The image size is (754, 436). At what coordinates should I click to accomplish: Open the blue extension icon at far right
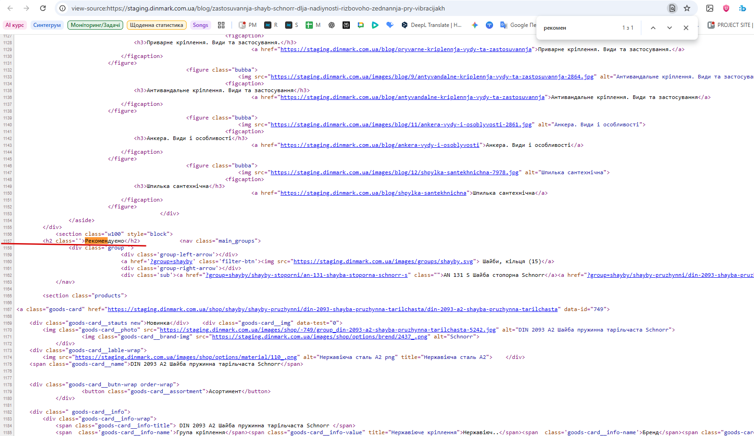pos(743,8)
